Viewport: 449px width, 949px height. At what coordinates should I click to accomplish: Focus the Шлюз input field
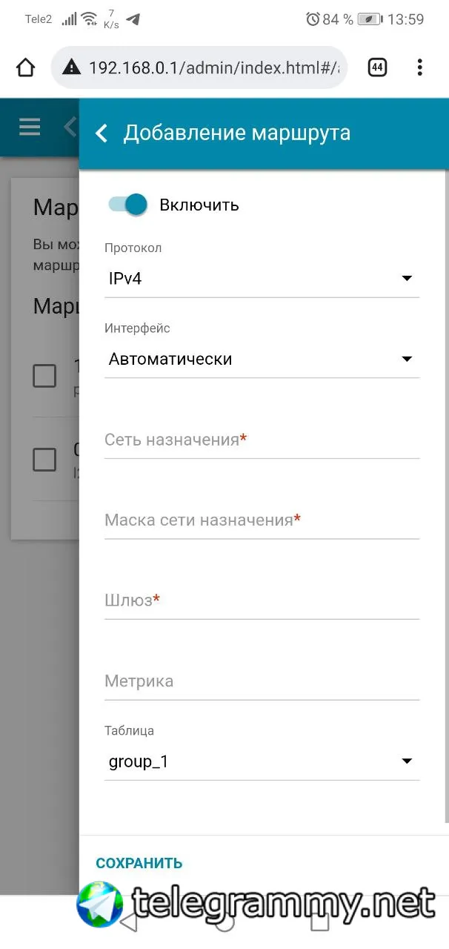coord(262,601)
